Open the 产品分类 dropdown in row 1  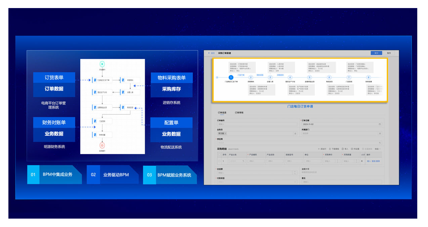point(237,161)
